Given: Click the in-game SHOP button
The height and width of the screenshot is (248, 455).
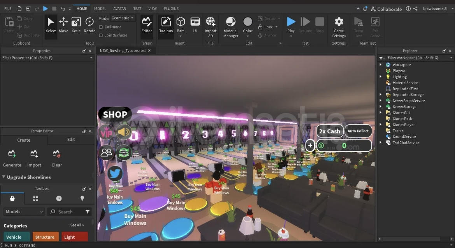Looking at the screenshot, I should 115,114.
